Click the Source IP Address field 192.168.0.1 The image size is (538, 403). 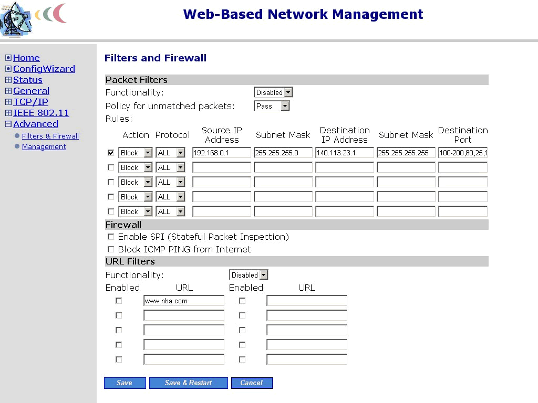(221, 153)
